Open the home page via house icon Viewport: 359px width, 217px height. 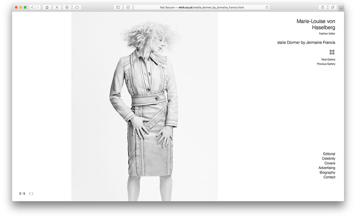[x=47, y=7]
